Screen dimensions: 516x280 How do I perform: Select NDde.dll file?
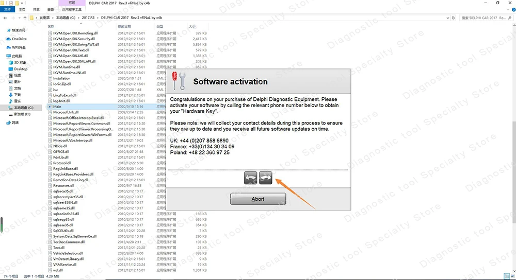(x=60, y=146)
